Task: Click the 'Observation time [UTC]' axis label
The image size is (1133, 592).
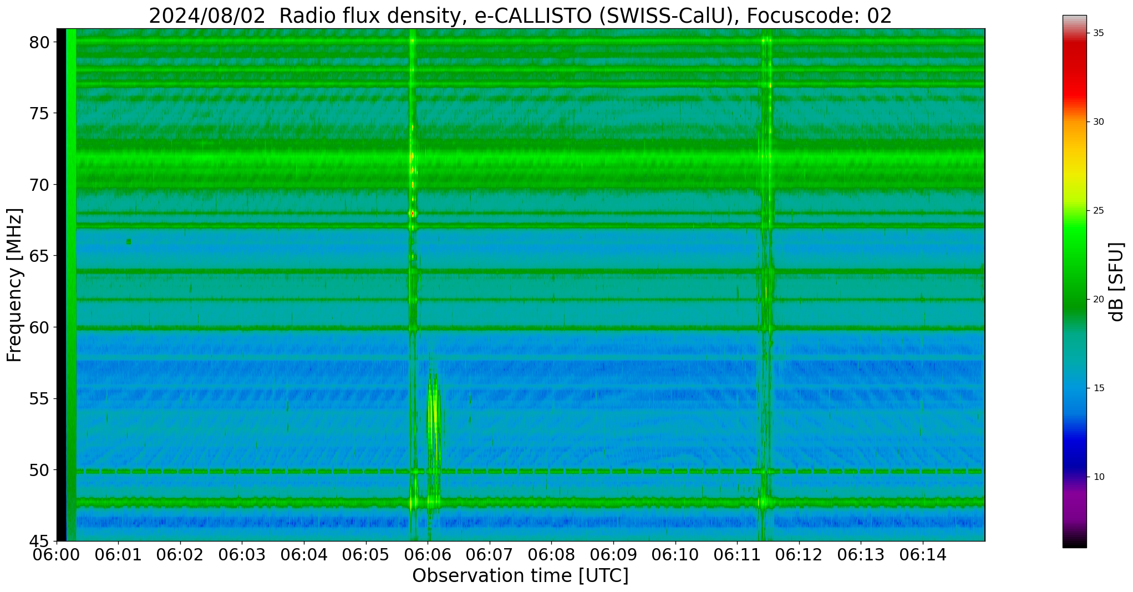Action: click(x=520, y=576)
